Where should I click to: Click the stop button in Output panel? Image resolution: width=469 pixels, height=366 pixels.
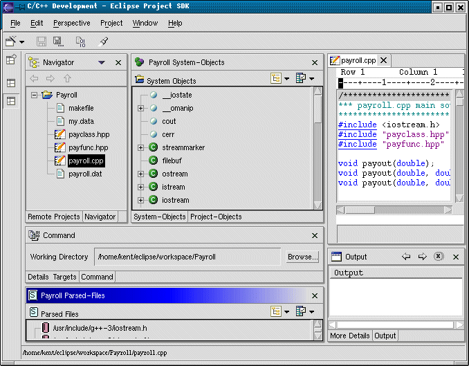439,257
